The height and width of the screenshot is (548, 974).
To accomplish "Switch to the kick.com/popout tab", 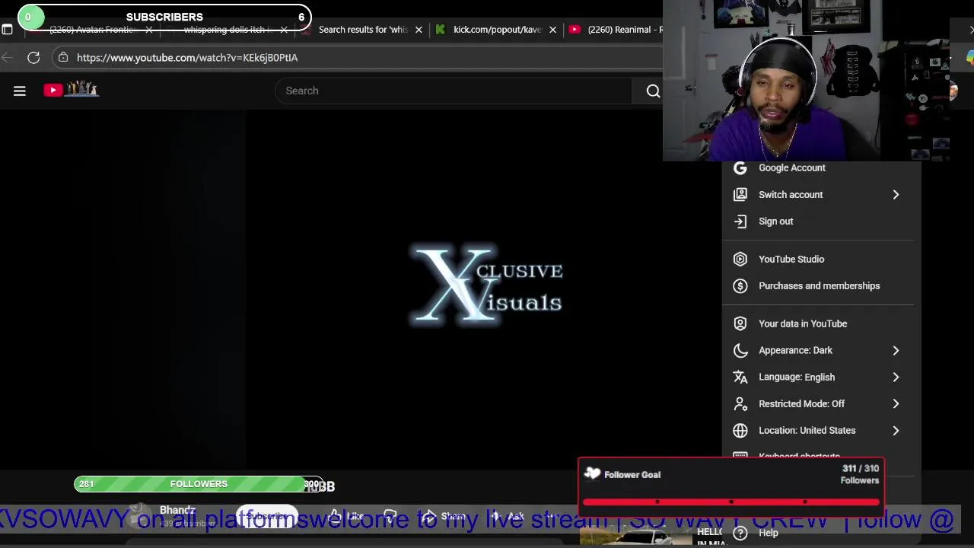I will pyautogui.click(x=497, y=30).
